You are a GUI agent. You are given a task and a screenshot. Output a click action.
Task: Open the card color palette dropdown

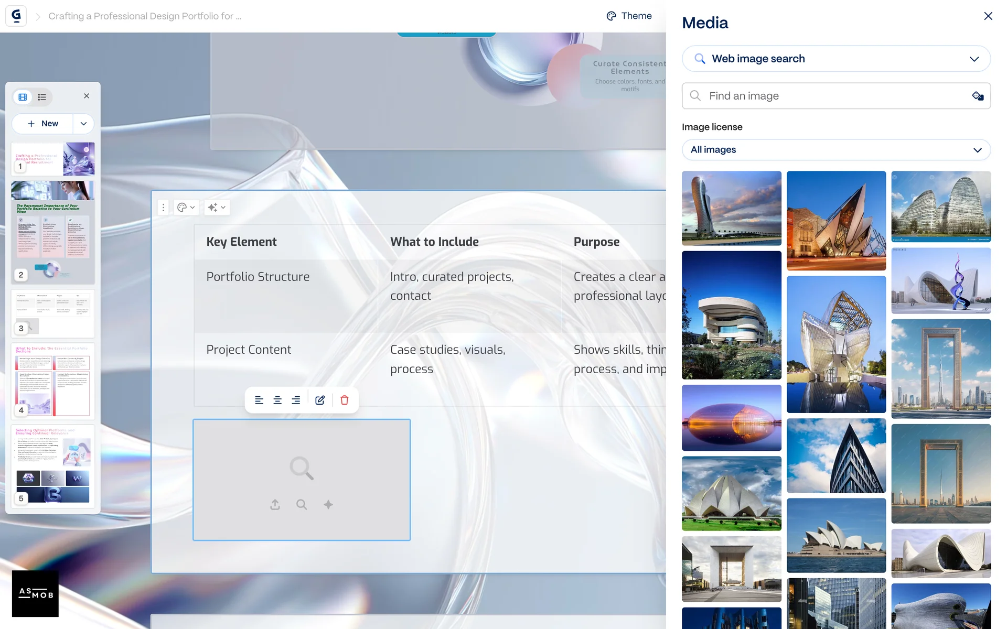tap(186, 208)
